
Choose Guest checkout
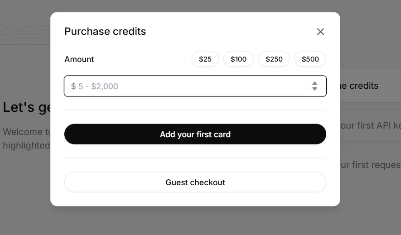195,182
